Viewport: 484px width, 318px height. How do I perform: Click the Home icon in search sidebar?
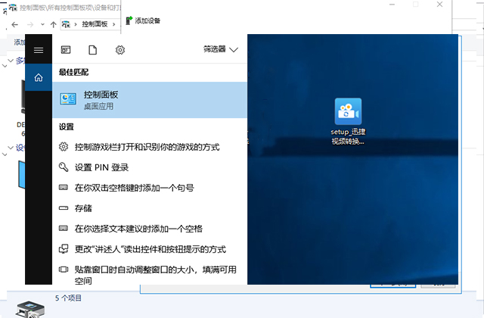click(39, 76)
